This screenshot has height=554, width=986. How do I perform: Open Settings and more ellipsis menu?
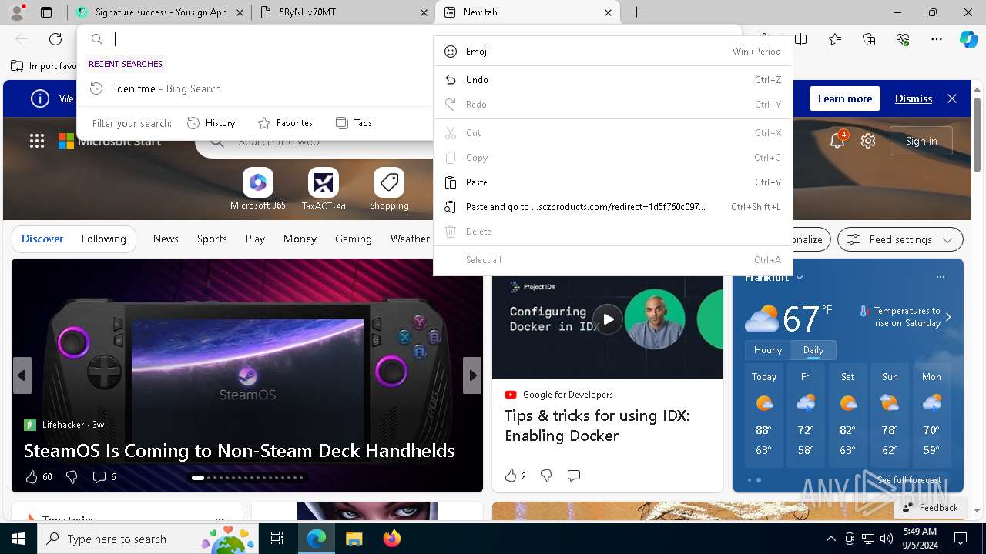pyautogui.click(x=937, y=39)
